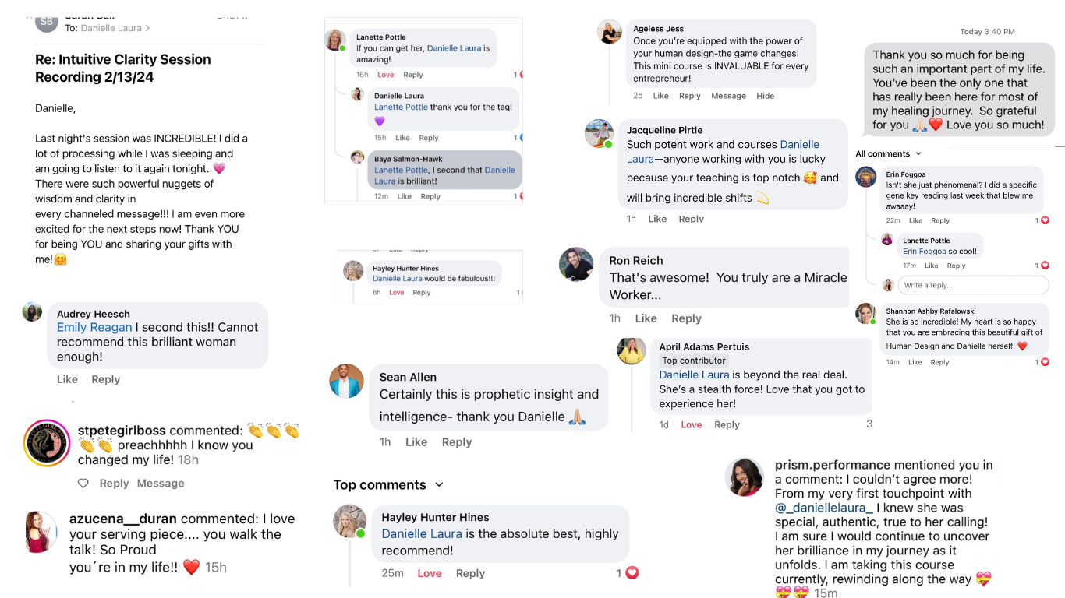
Task: Open Ron Reich's profile photo
Action: [x=576, y=265]
